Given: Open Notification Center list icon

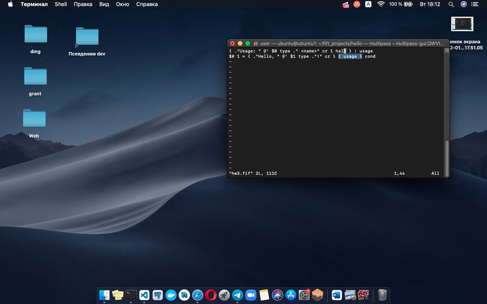Looking at the screenshot, I should click(475, 4).
